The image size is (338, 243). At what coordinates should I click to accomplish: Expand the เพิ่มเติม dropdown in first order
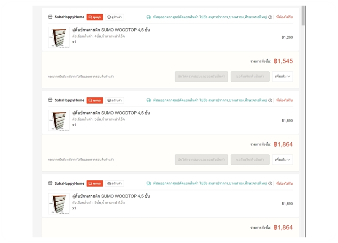point(282,76)
